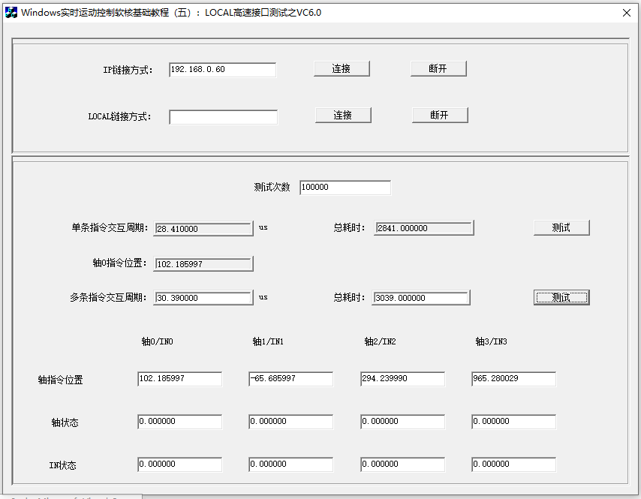Select the 轴2/IN2 field showing 294.239990
Image resolution: width=641 pixels, height=499 pixels.
[402, 378]
